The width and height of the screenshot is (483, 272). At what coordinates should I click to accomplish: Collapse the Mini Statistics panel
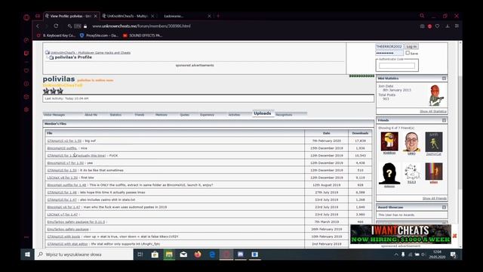point(444,79)
